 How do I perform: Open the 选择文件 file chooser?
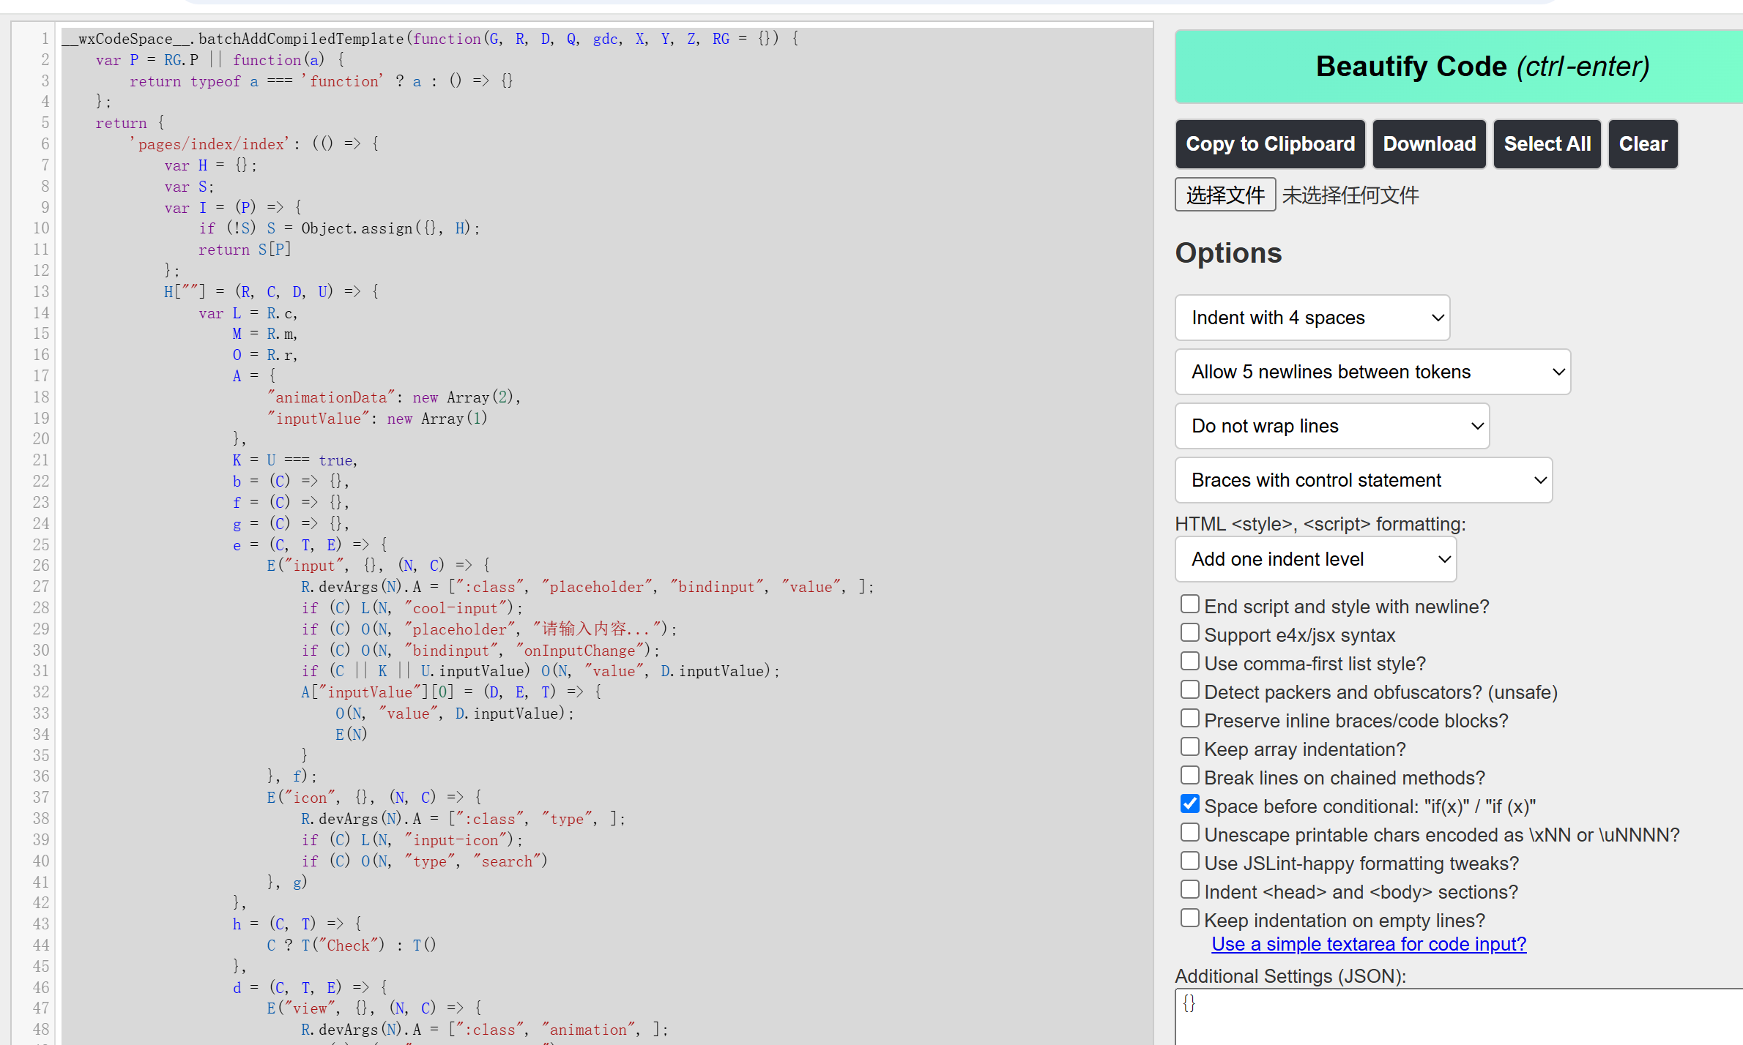pos(1224,195)
